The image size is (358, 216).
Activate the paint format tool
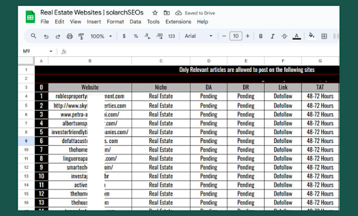click(x=81, y=36)
